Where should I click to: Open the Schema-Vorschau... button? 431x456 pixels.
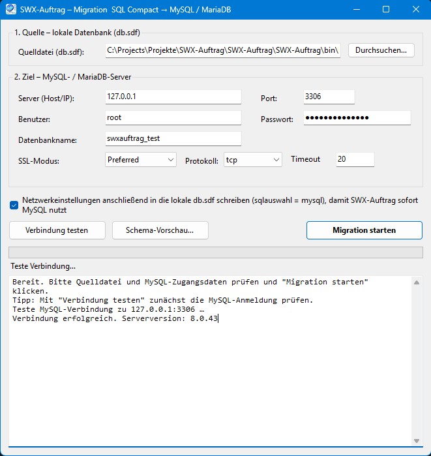(160, 230)
